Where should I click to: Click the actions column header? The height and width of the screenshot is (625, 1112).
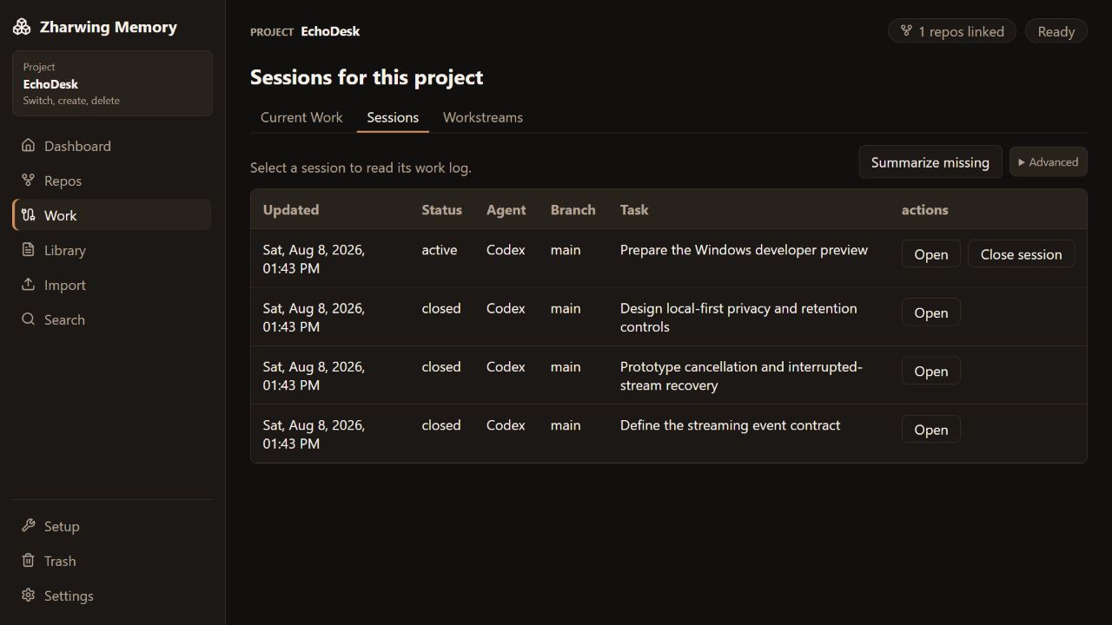coord(925,210)
